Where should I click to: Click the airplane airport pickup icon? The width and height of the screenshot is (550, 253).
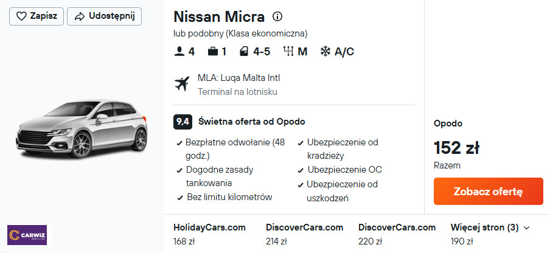(x=181, y=84)
